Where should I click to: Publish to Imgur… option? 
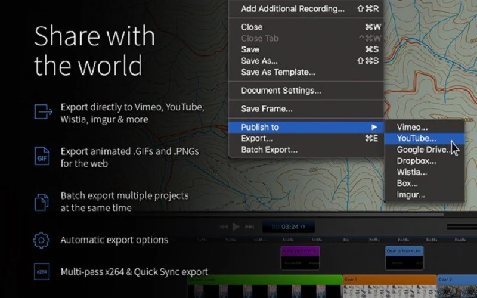(425, 195)
